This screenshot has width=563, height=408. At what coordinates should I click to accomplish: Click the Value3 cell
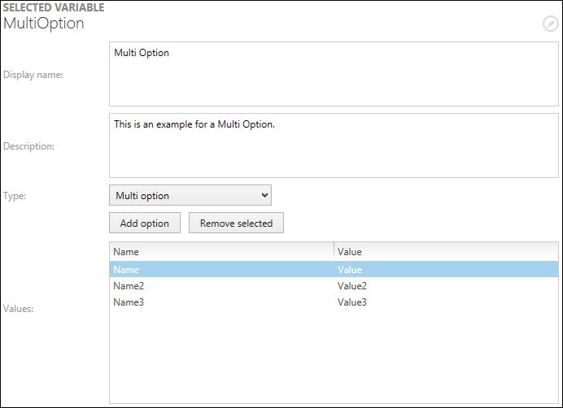[x=352, y=302]
